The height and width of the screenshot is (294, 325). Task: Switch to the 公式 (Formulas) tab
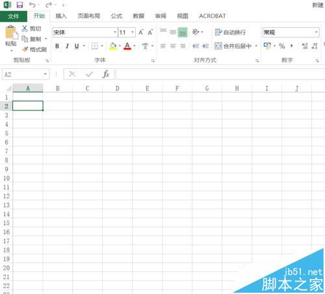click(116, 16)
